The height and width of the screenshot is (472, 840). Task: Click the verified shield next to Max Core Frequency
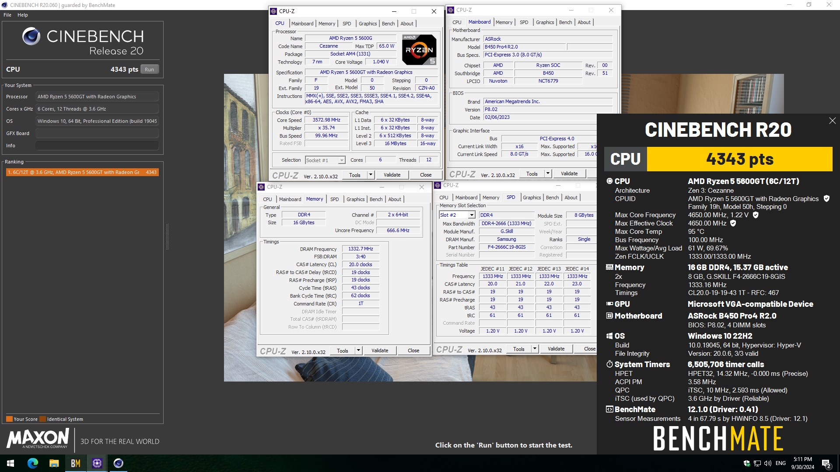(756, 215)
